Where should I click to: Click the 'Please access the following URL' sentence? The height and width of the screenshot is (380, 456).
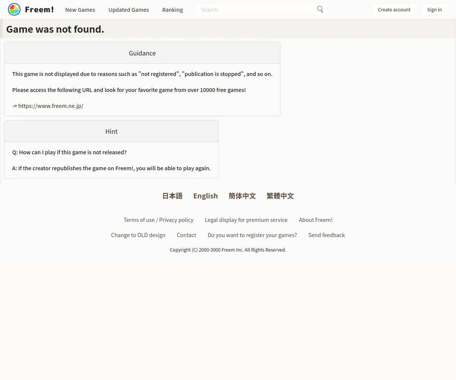point(129,90)
